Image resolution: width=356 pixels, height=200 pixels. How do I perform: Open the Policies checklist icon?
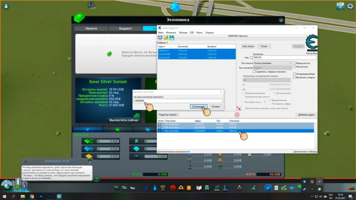point(276,188)
